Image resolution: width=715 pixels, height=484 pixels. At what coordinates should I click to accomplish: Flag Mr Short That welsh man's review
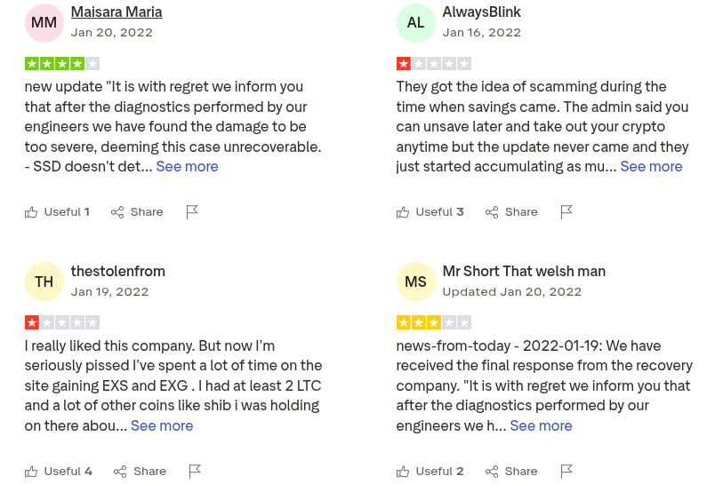click(x=566, y=472)
